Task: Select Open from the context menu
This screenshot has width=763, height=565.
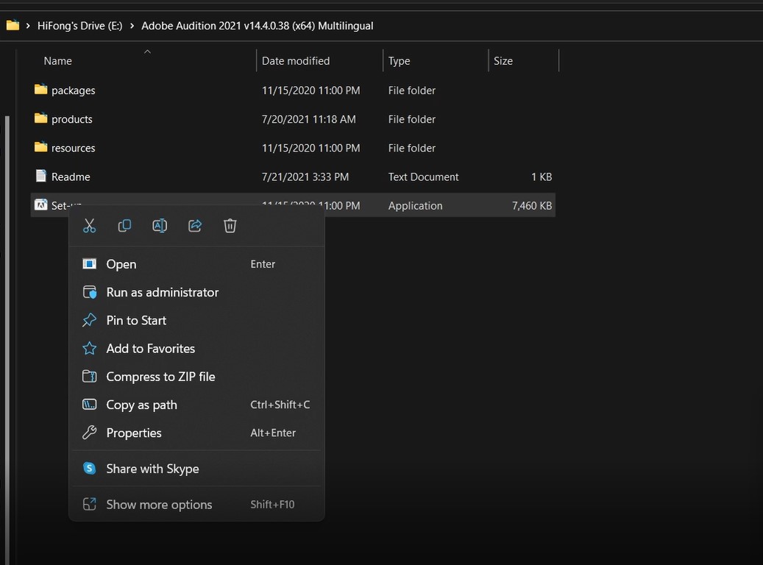Action: (121, 264)
